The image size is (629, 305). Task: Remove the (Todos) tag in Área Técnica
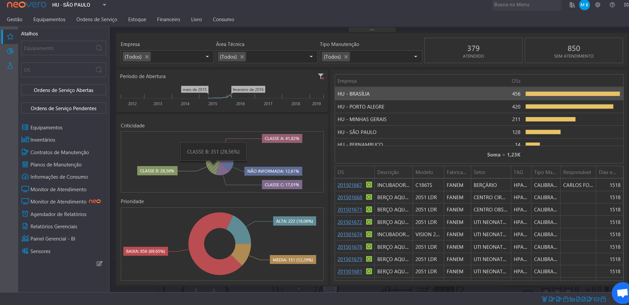point(242,57)
